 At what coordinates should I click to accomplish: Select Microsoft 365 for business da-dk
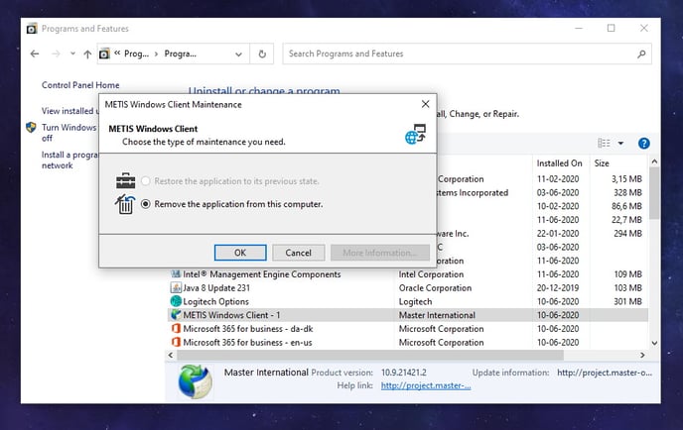point(408,329)
